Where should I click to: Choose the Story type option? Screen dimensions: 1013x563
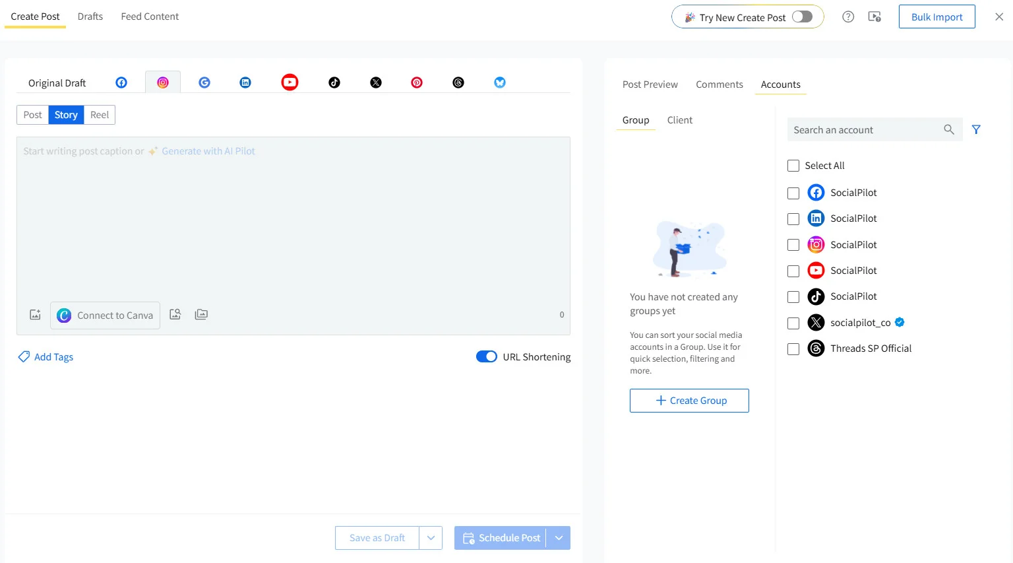coord(66,115)
